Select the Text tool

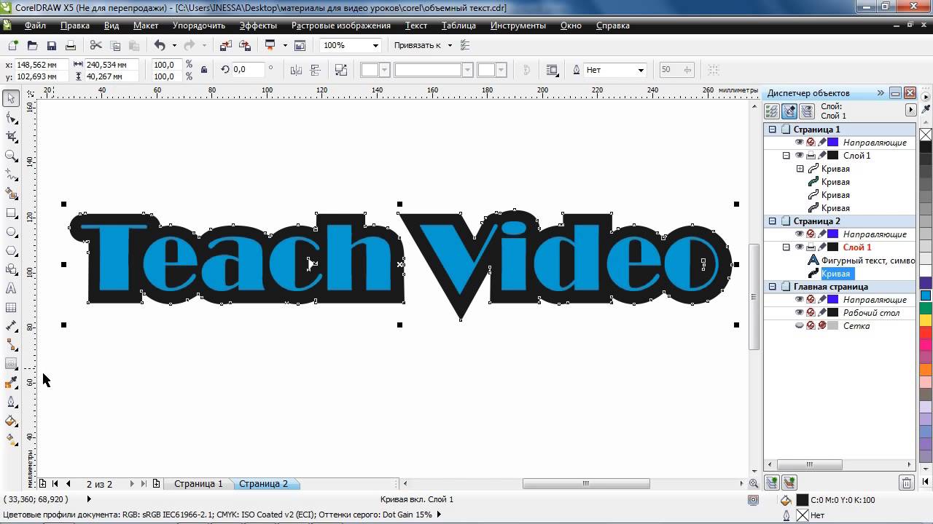11,288
